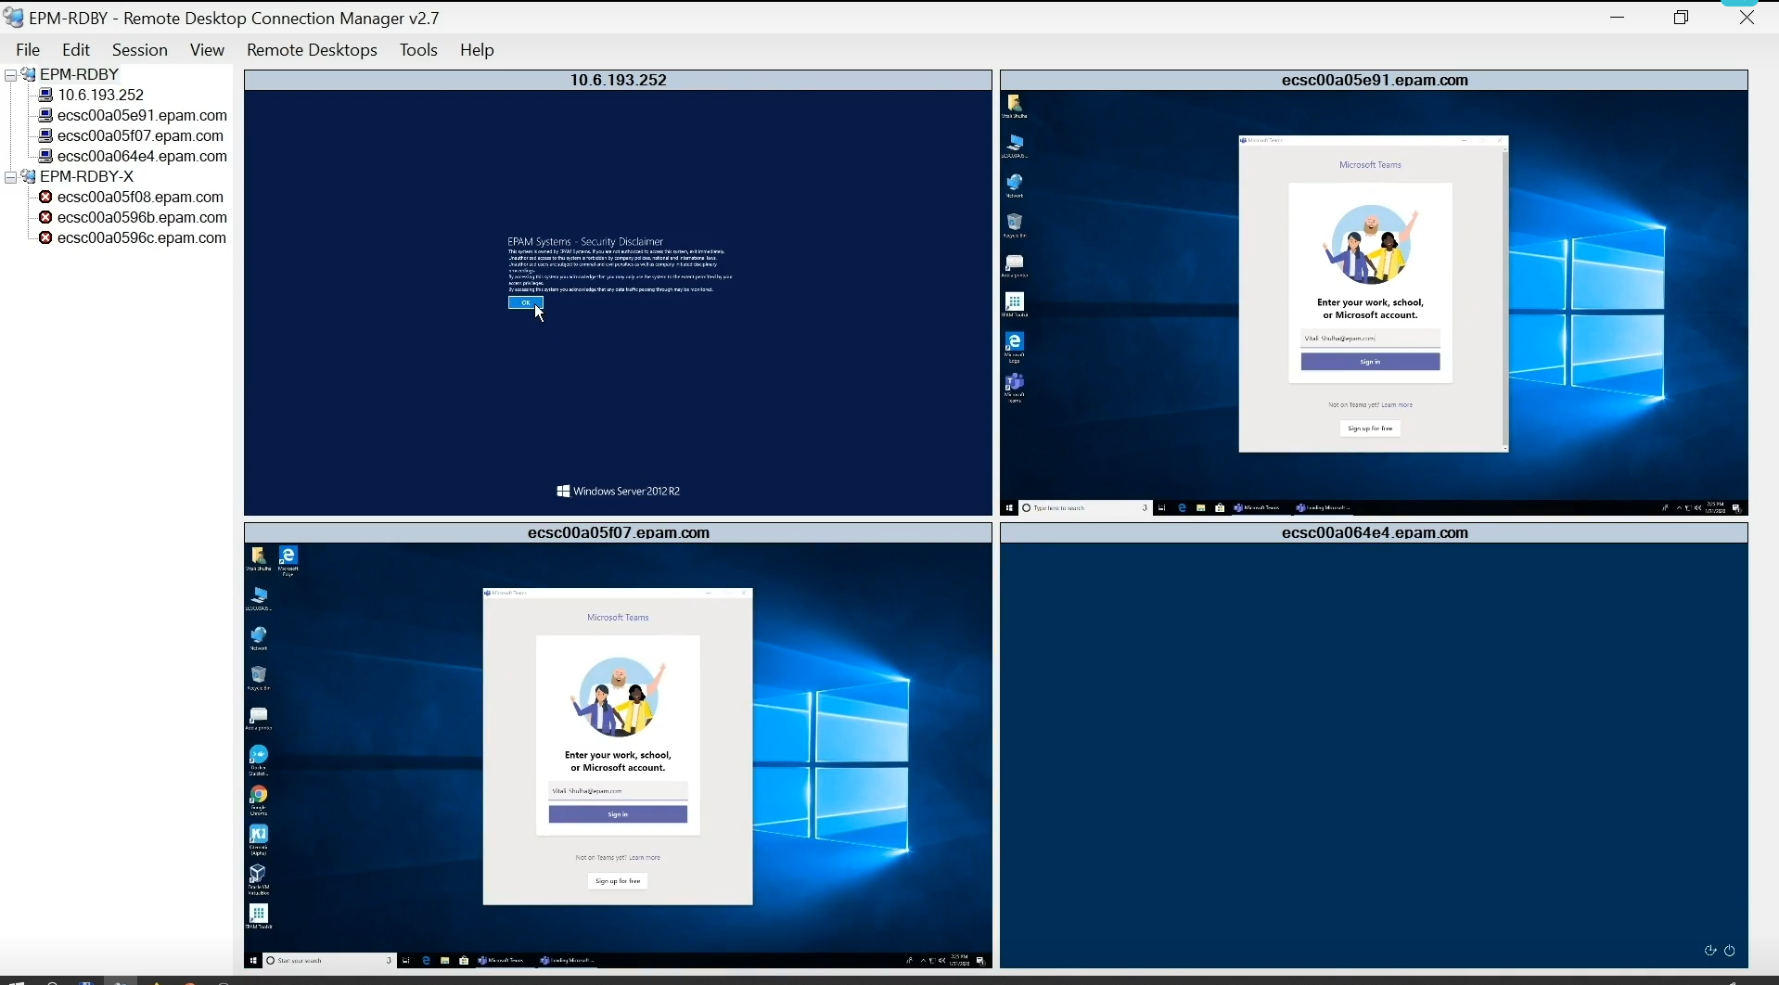This screenshot has width=1779, height=985.
Task: Open Network icon on ecsc00a05f07 desktop
Action: tap(259, 638)
